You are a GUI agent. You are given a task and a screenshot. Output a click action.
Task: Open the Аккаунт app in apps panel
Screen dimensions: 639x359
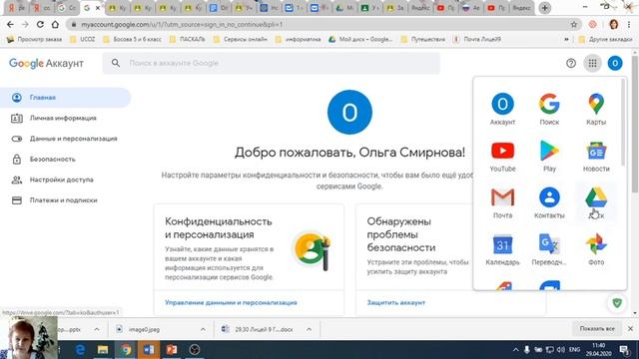pos(502,109)
